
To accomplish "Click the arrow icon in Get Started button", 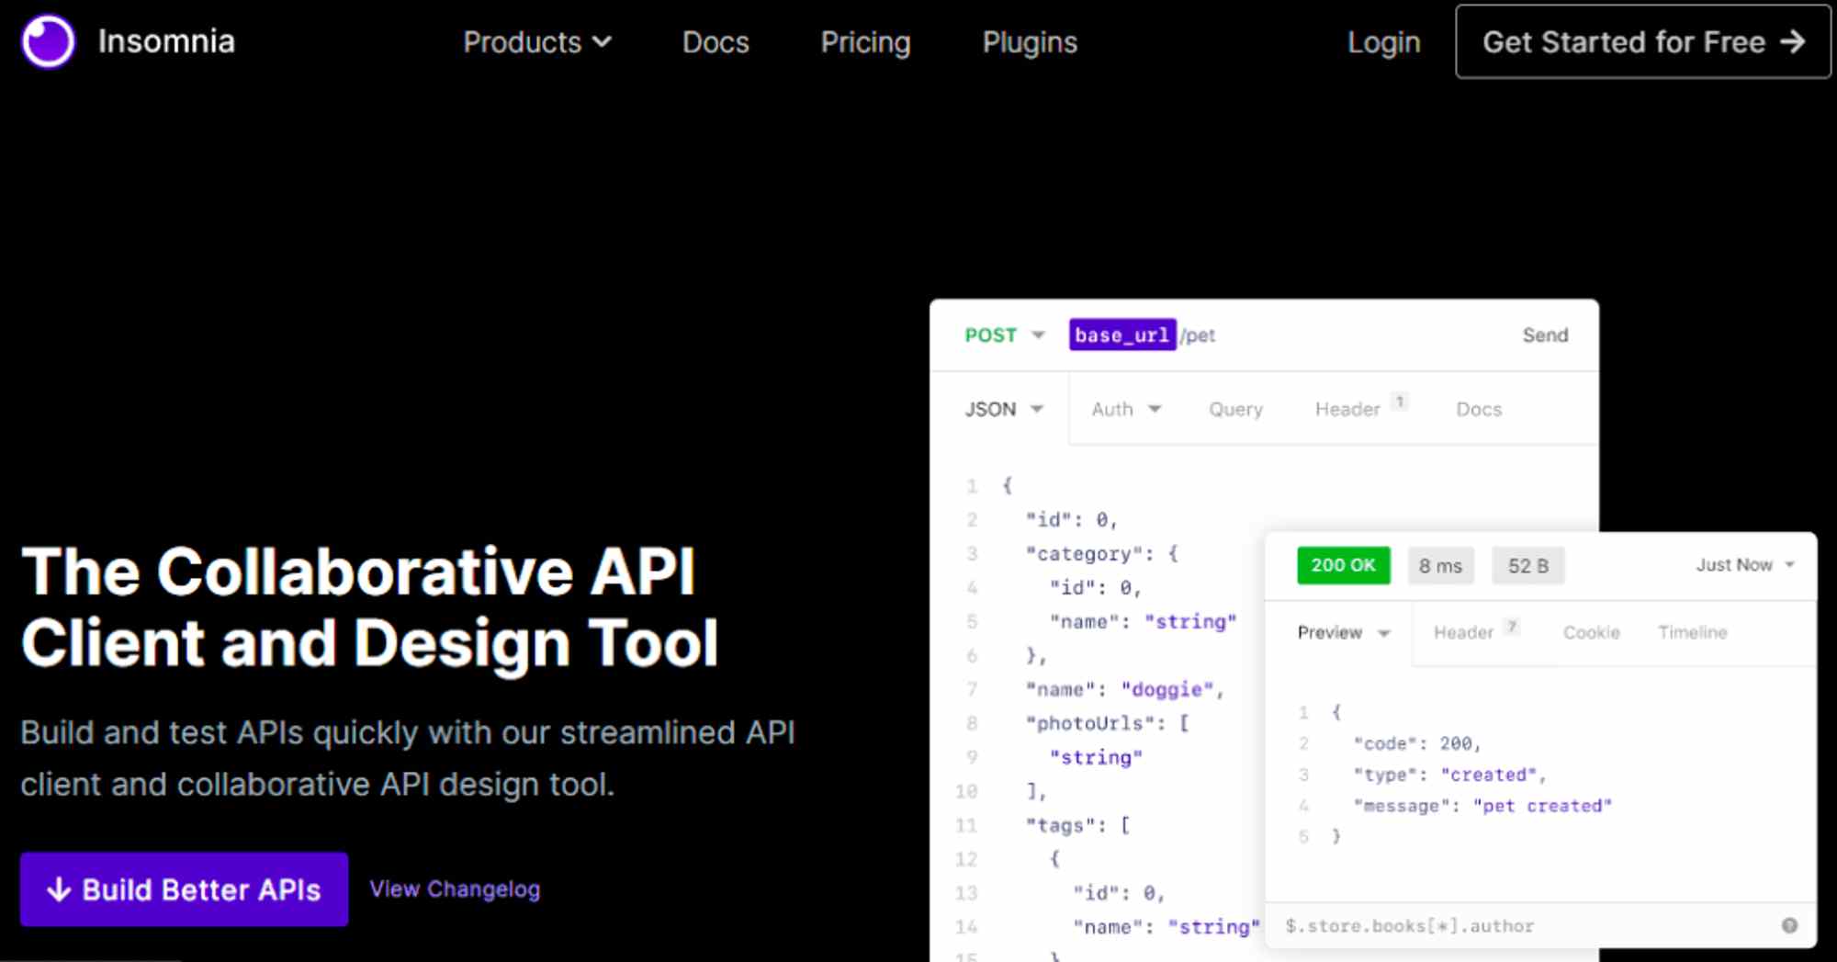I will point(1792,42).
